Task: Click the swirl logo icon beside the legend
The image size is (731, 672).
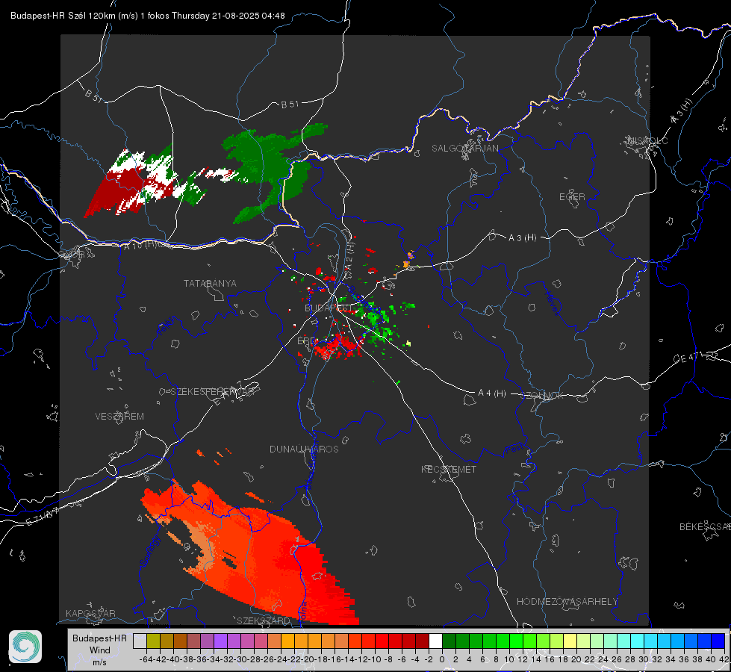Action: [x=25, y=647]
